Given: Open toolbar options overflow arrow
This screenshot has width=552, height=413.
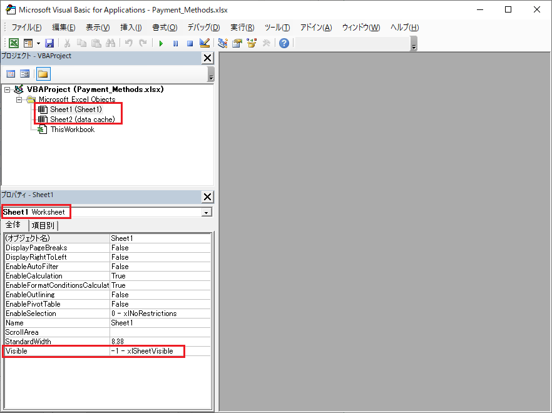Looking at the screenshot, I should click(414, 44).
